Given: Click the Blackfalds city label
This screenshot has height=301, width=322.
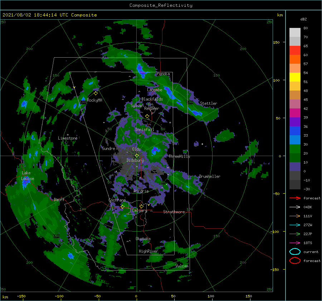Looking at the screenshot, I should pyautogui.click(x=152, y=99).
